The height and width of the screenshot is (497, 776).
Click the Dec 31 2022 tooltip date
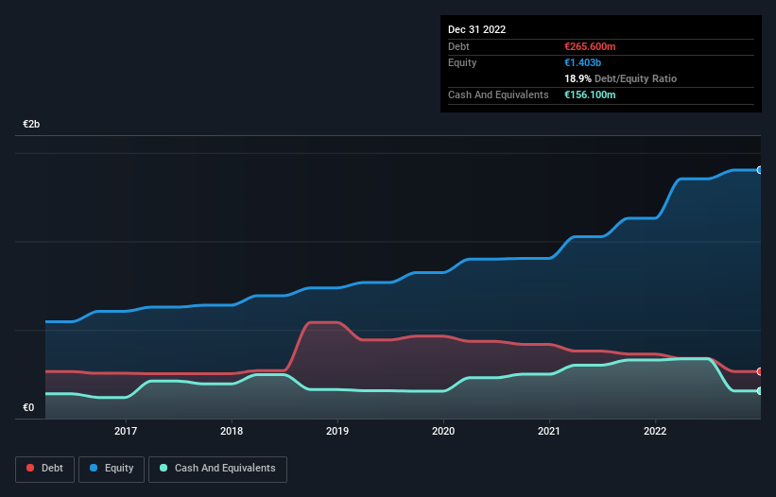pos(477,29)
